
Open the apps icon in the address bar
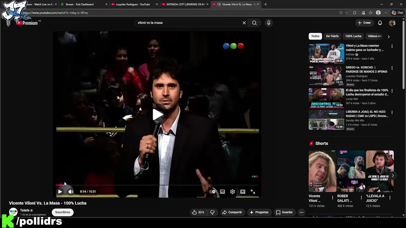tap(341, 13)
